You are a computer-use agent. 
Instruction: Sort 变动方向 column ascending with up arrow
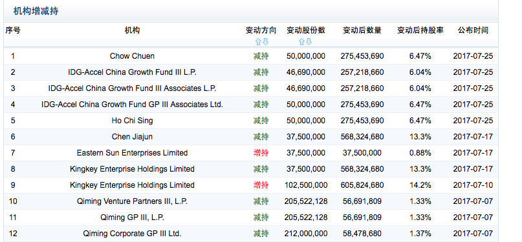(x=258, y=42)
